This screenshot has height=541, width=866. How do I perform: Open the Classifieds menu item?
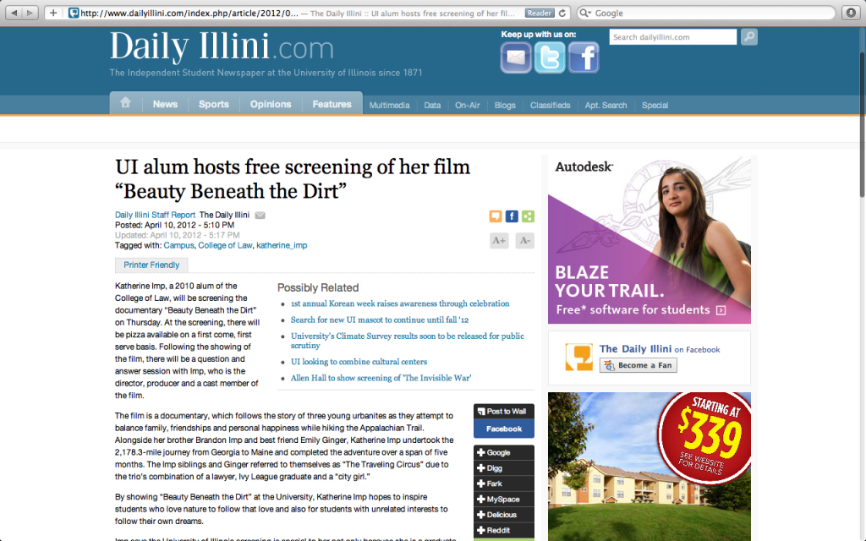click(x=550, y=106)
